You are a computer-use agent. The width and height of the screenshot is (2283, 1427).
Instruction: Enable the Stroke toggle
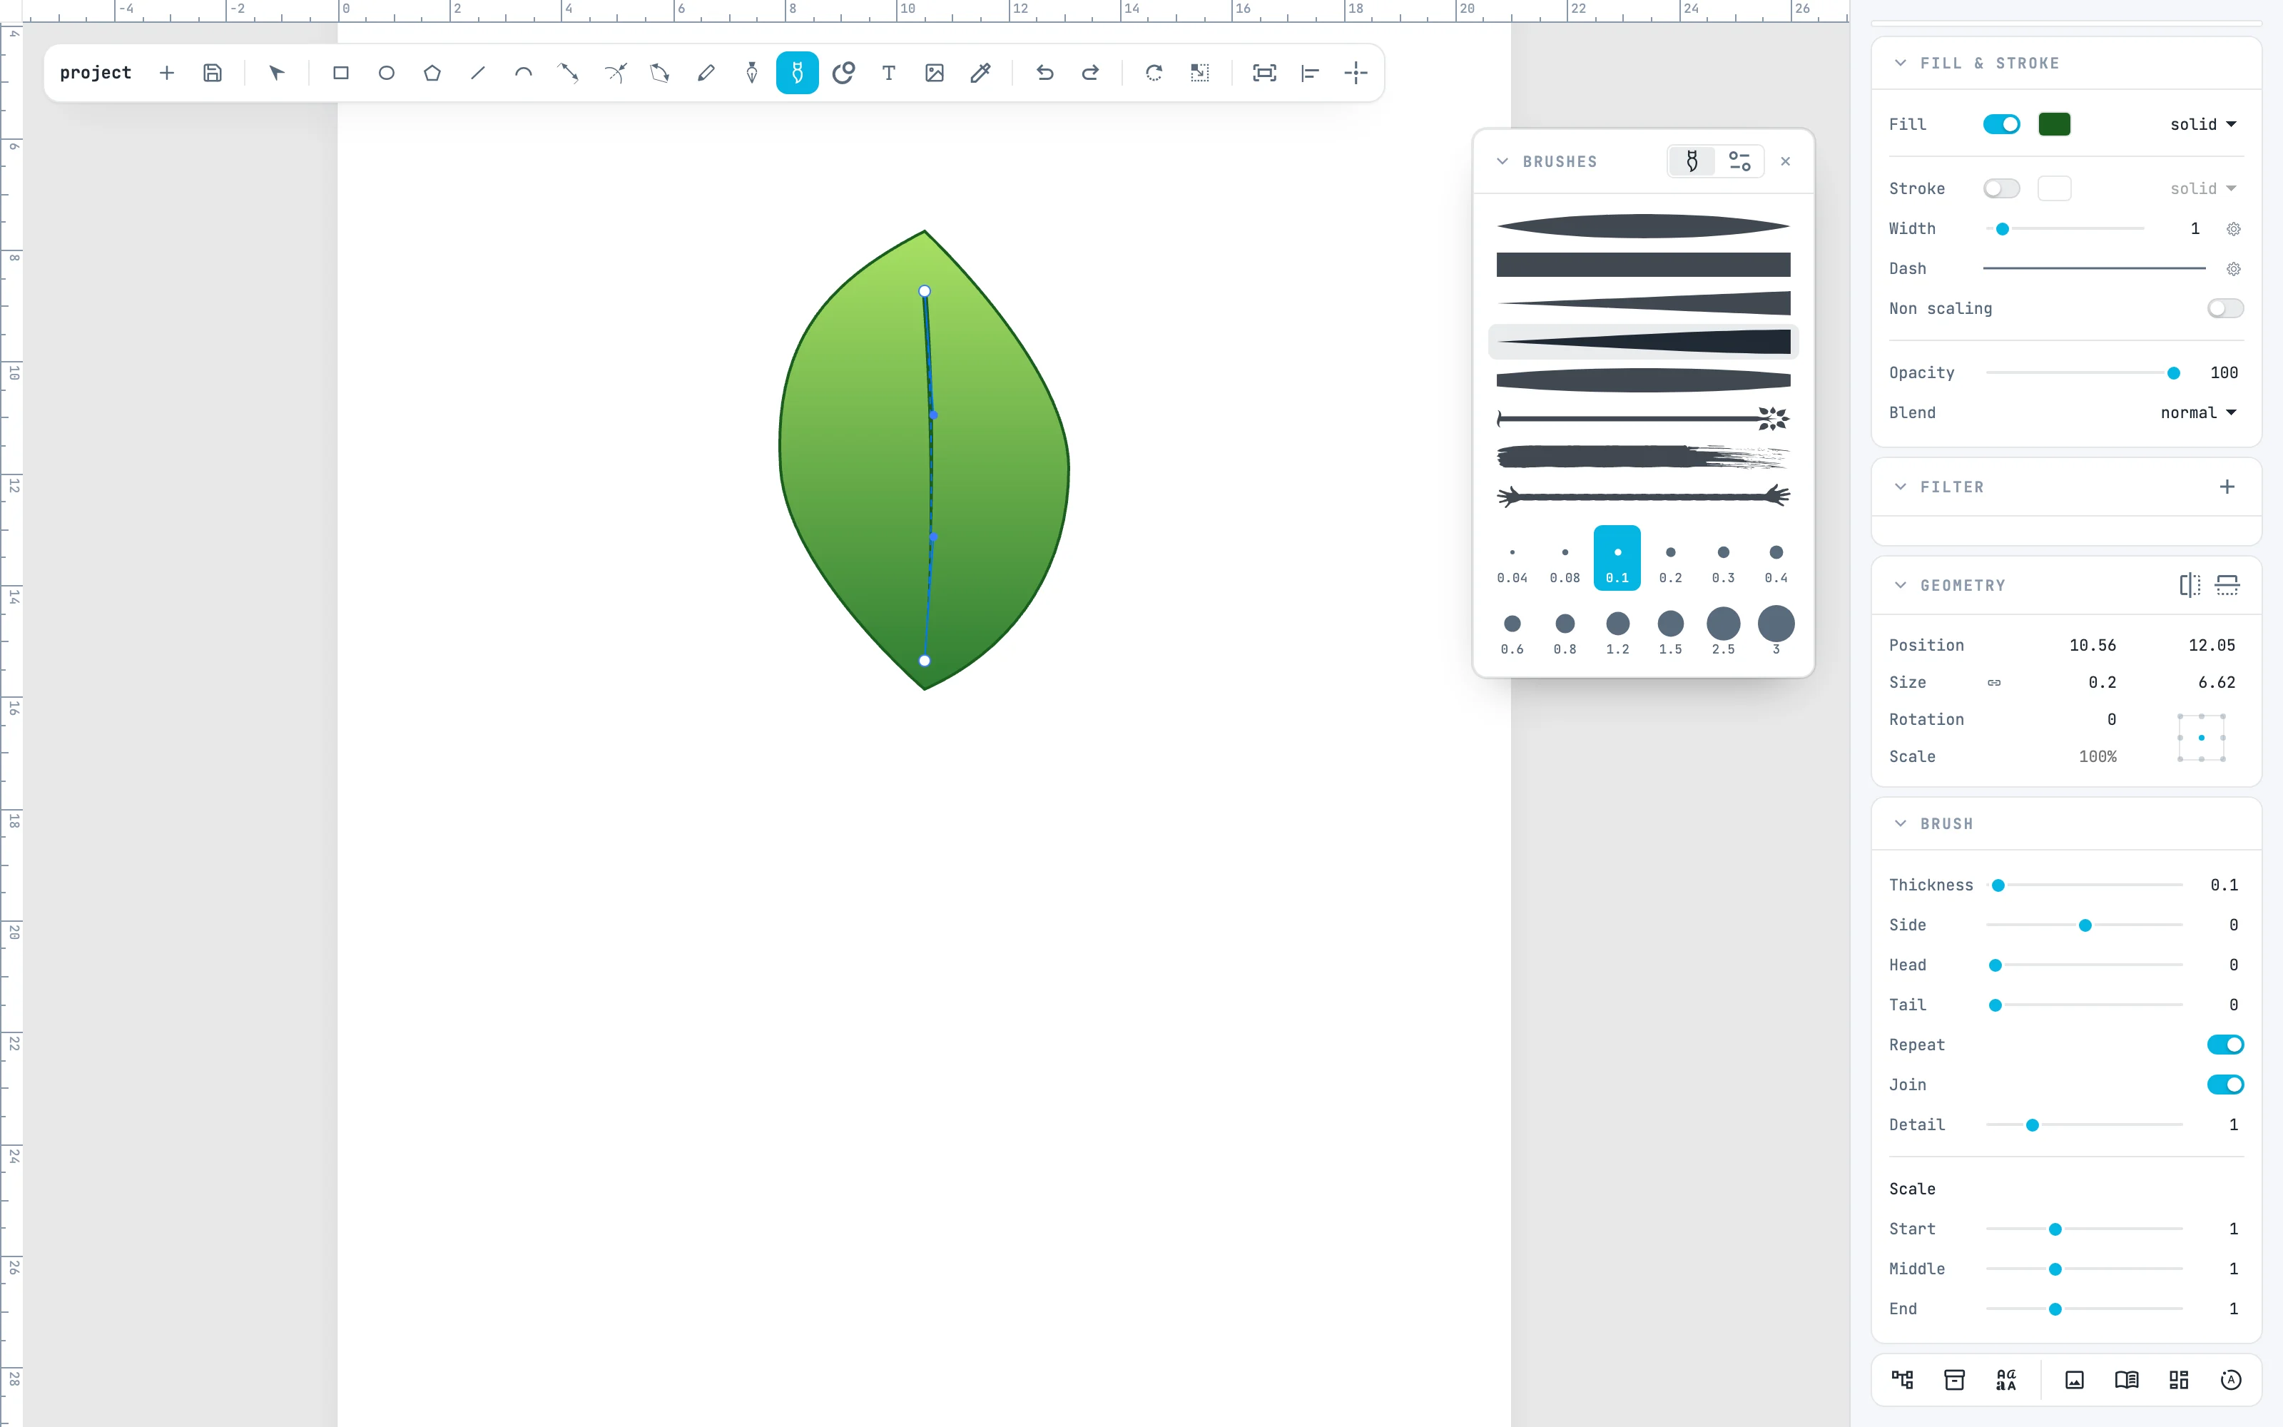coord(2001,189)
